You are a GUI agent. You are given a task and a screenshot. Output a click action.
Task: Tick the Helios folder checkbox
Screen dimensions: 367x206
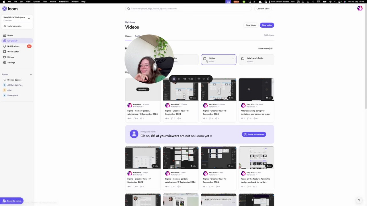(205, 59)
